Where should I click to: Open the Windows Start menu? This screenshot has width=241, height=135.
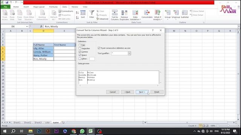tap(5, 131)
